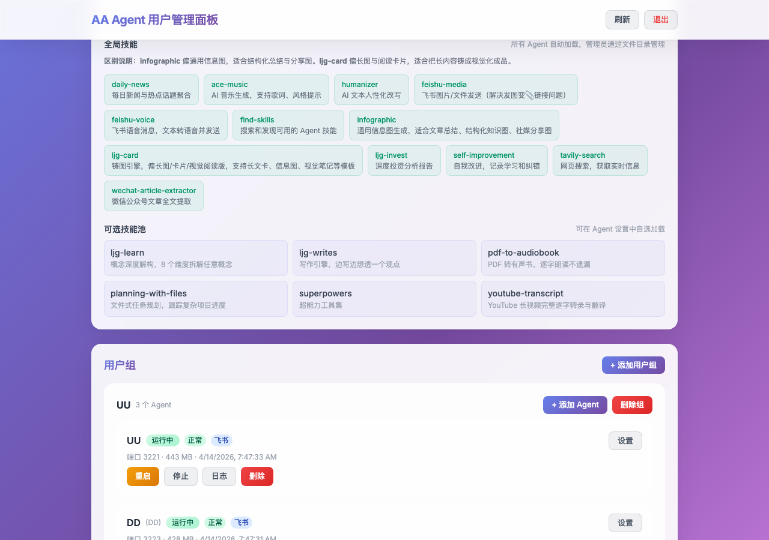Viewport: 769px width, 540px height.
Task: Click the ljg-card engine skill card
Action: (x=233, y=160)
